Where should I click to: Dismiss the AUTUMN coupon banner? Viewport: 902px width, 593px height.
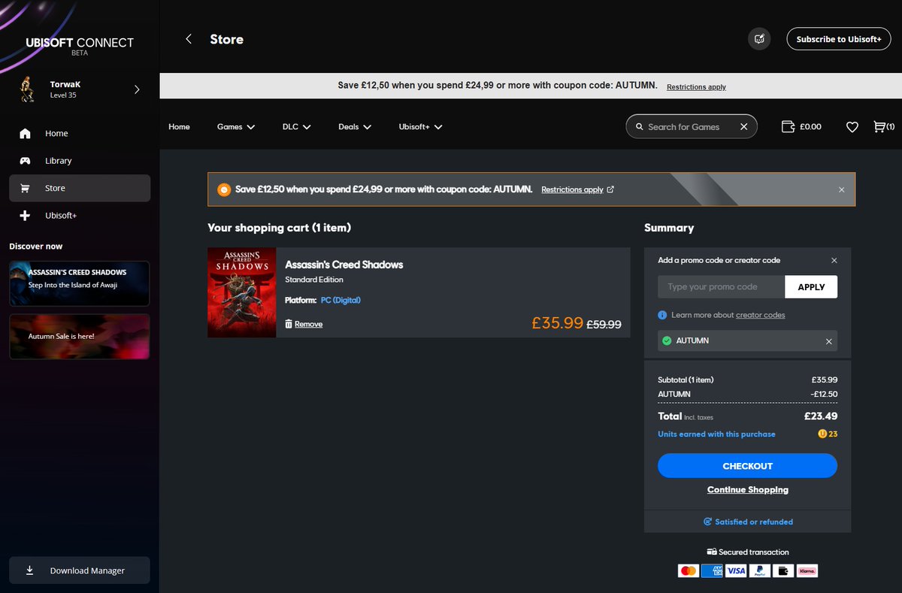pos(842,190)
